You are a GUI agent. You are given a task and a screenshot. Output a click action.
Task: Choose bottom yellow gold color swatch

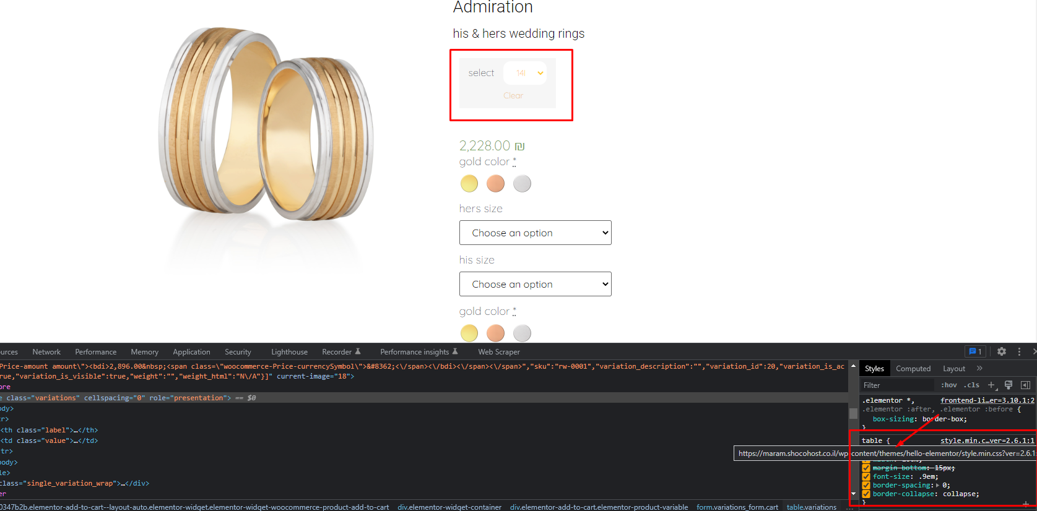469,333
